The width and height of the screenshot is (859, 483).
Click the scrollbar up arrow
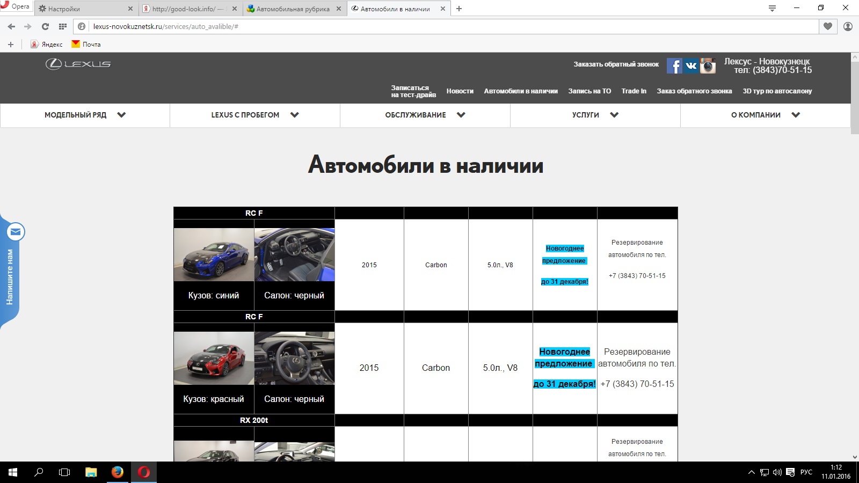pos(855,57)
